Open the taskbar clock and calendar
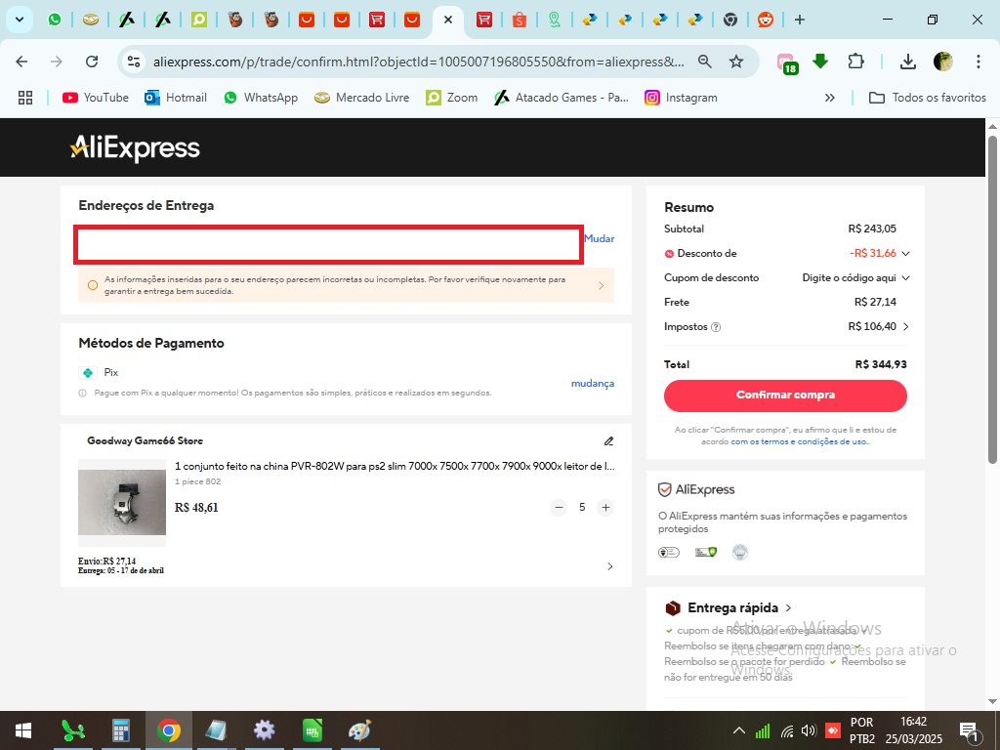 tap(913, 730)
